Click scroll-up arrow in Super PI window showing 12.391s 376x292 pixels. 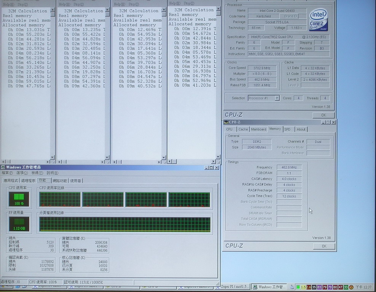[218, 9]
